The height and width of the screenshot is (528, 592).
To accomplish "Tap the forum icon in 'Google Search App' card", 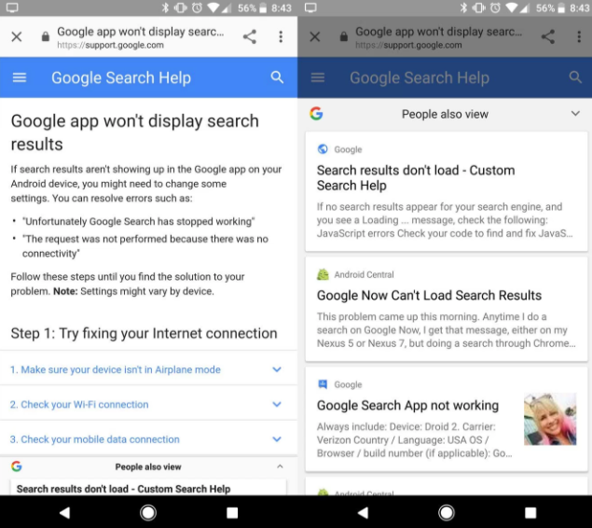I will click(323, 384).
